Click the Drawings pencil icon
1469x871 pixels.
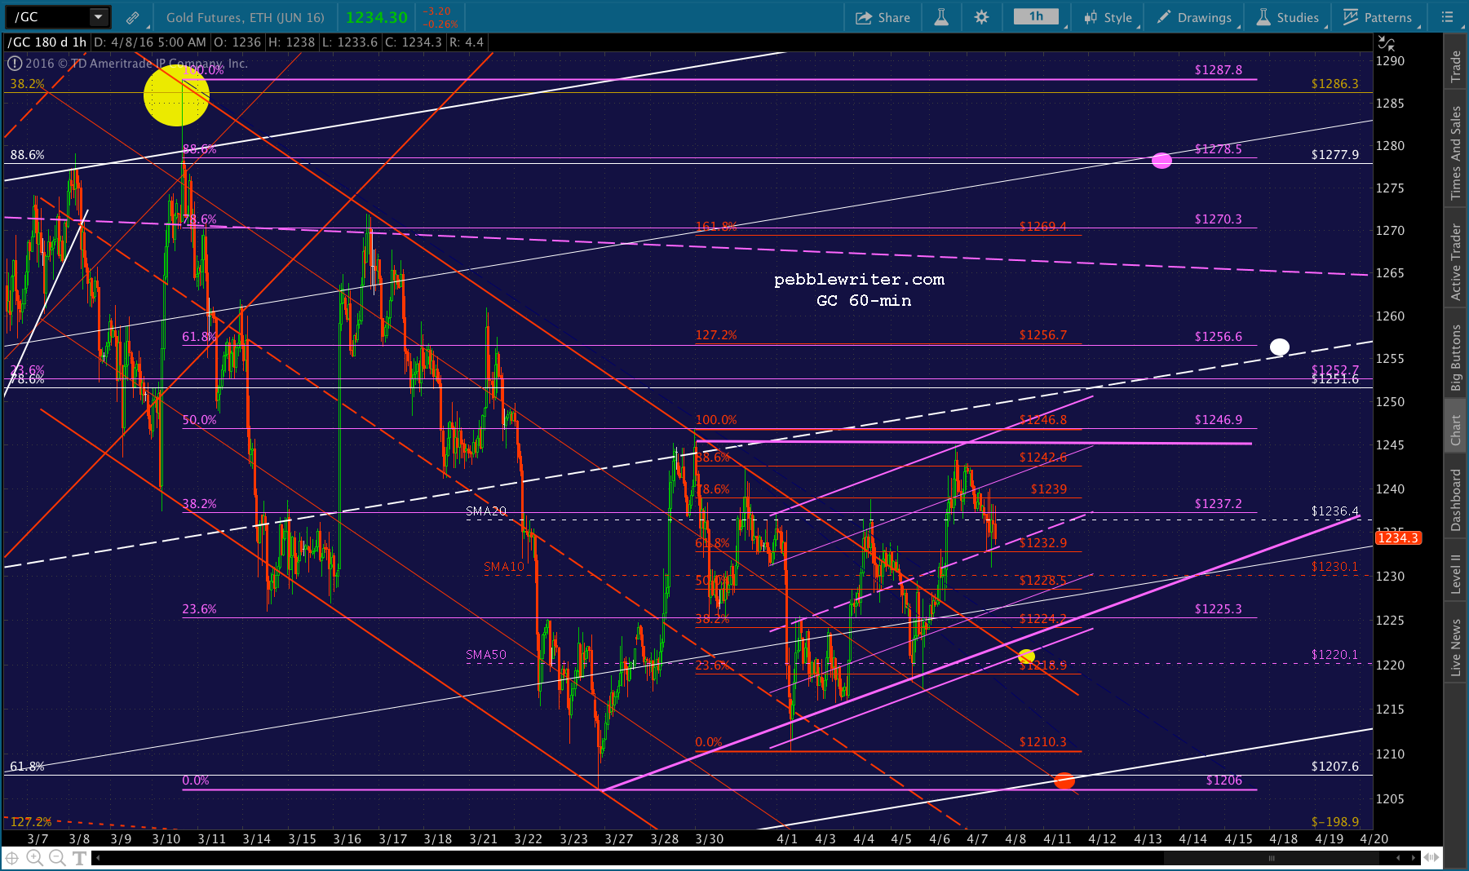(1164, 17)
